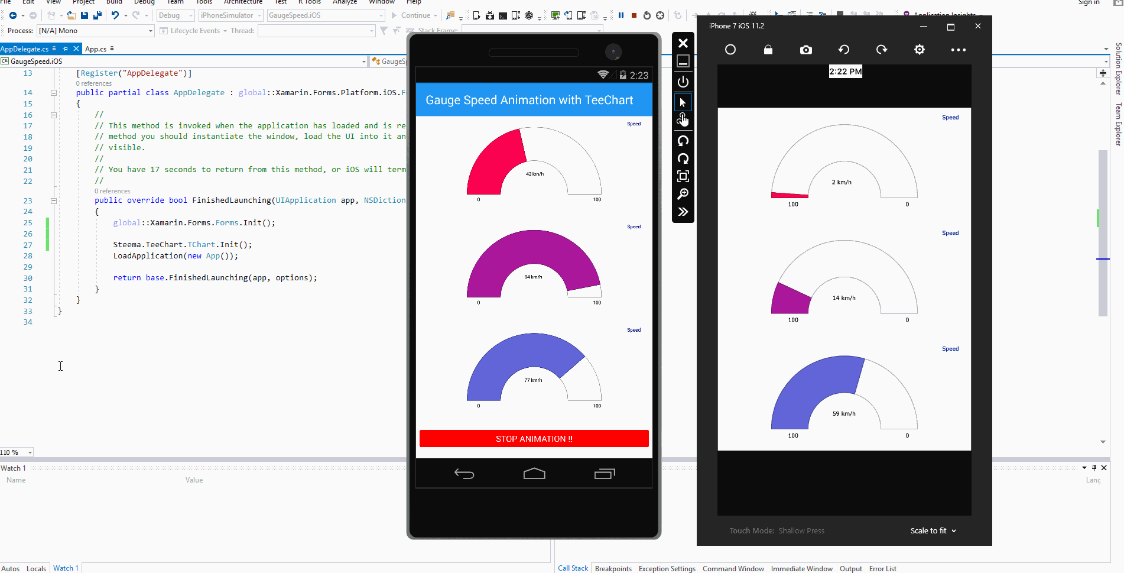
Task: Click the Undo arrow icon
Action: (x=115, y=15)
